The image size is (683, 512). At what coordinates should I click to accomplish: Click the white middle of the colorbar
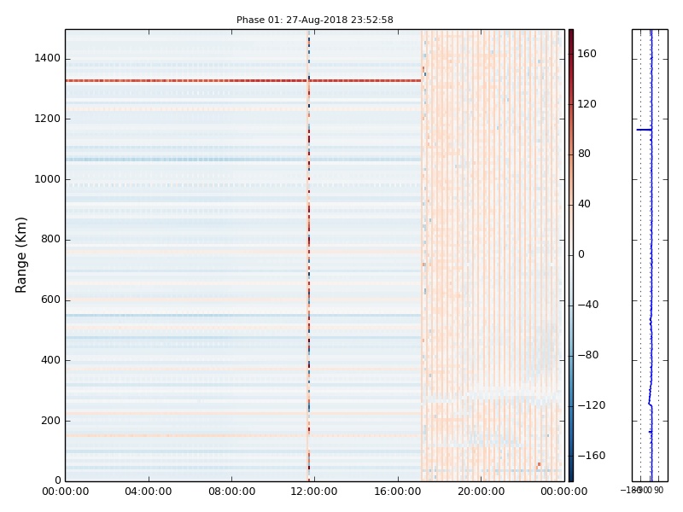pos(571,255)
